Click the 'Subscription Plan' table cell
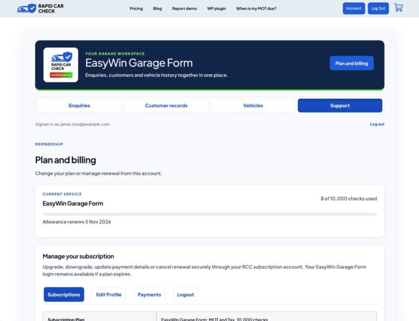Viewport: 419px width, 321px height. [x=99, y=317]
